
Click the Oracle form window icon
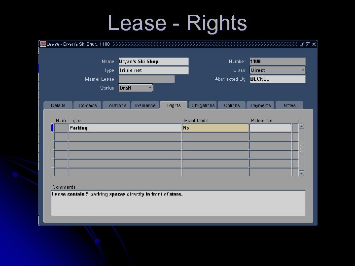[x=43, y=44]
